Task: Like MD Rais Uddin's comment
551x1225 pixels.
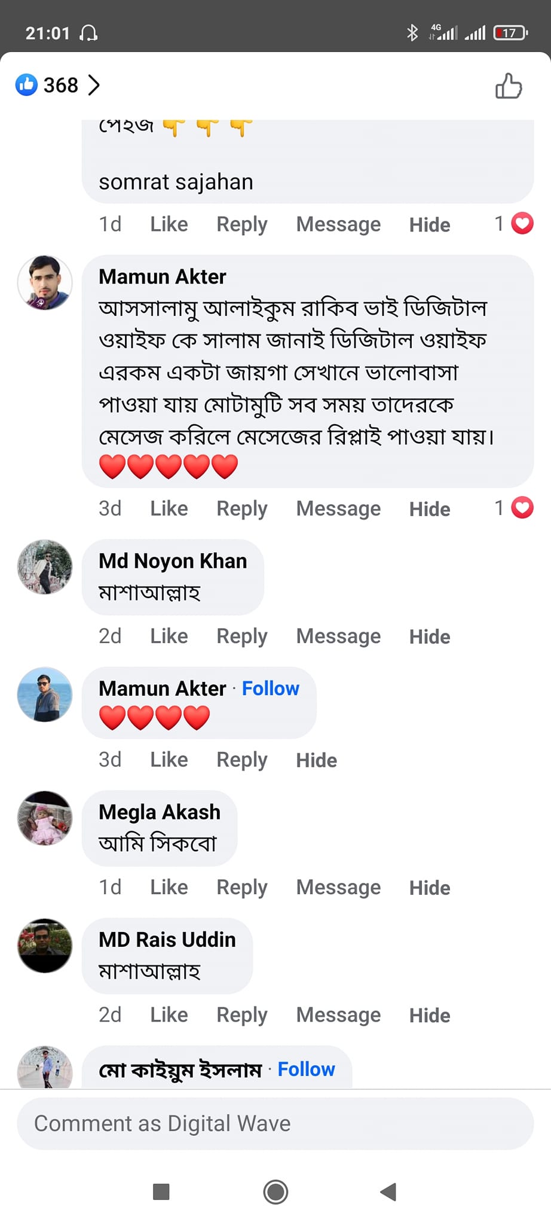Action: coord(169,1014)
